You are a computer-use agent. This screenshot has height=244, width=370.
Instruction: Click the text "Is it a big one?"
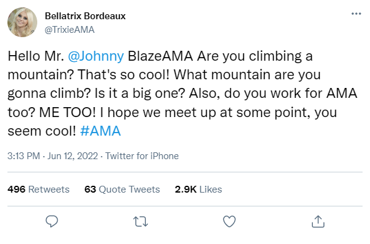point(140,94)
